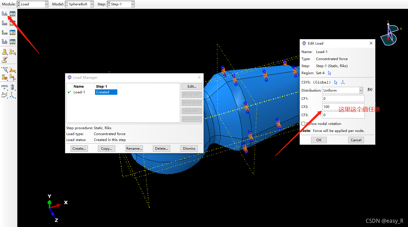Screen dimensions: 408x227
Task: Open the Step dropdown showing Step-1
Action: click(133, 4)
